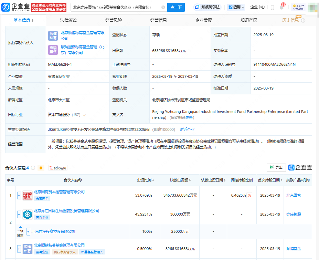Open the 亦庄控股 related link
Screen dimensions: 319x260
(x=294, y=215)
